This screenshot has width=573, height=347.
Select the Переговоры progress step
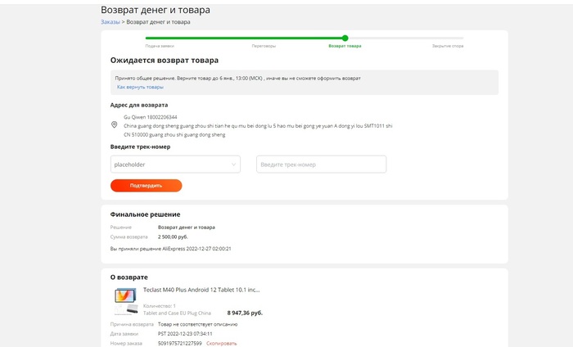[x=264, y=46]
